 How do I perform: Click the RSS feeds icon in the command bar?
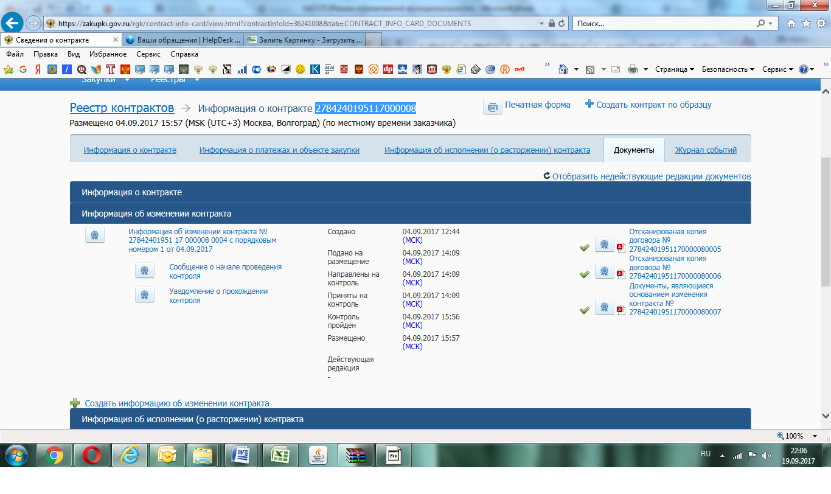tap(590, 69)
